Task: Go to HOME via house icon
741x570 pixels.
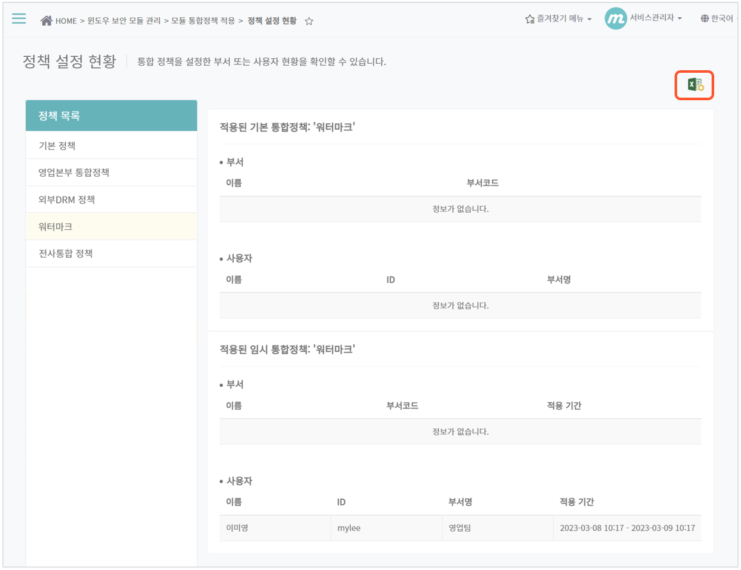Action: coord(46,20)
